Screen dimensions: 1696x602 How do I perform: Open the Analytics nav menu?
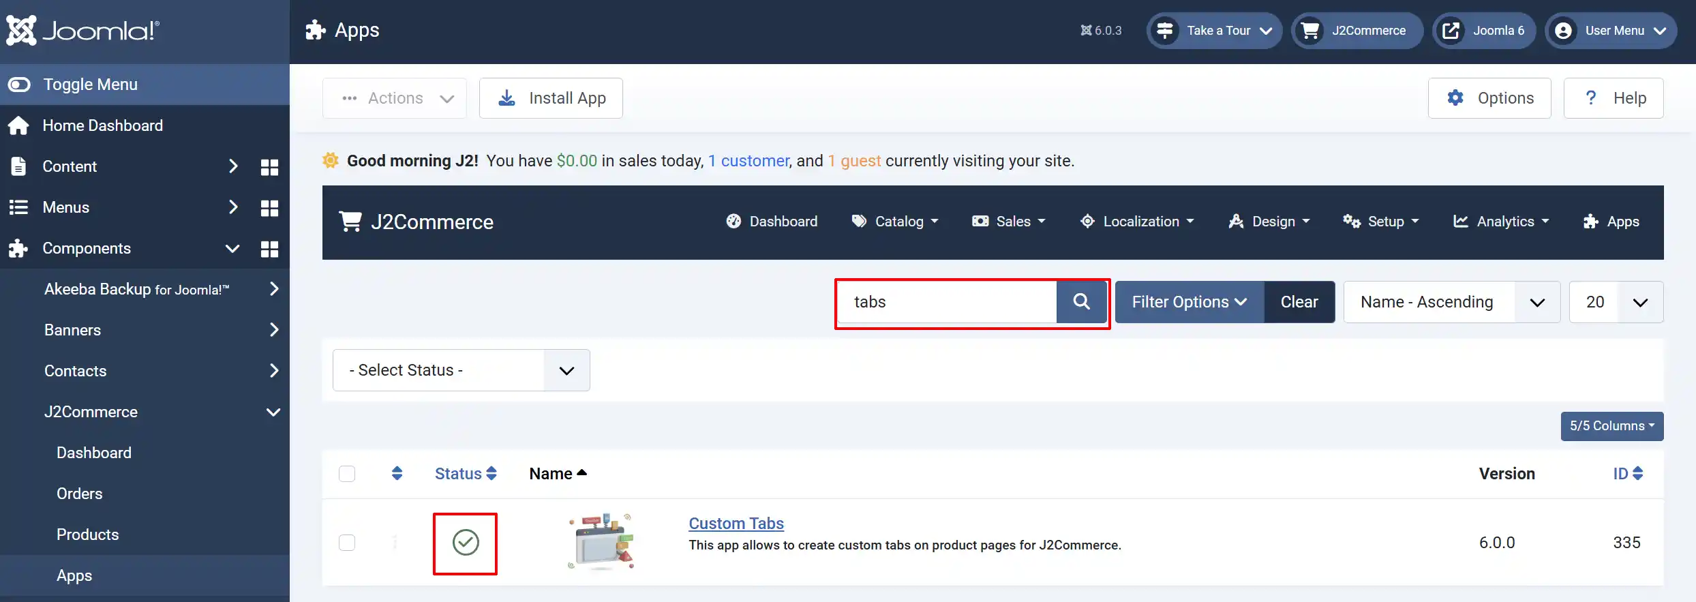1501,222
